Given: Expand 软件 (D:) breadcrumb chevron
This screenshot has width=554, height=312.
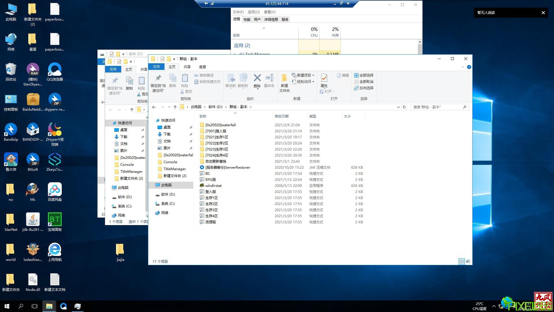Looking at the screenshot, I should coord(226,107).
